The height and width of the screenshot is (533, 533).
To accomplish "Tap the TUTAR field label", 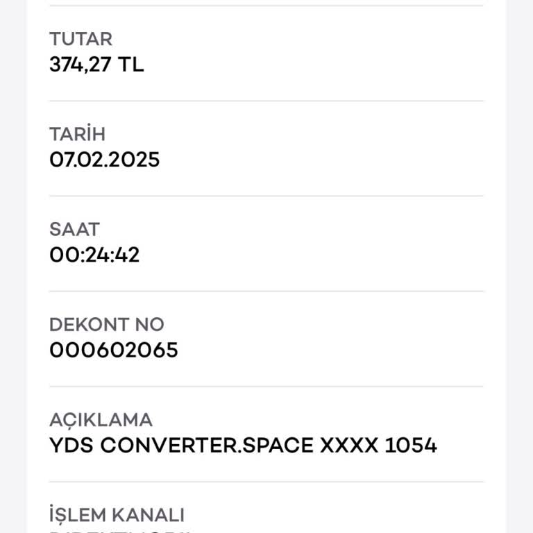I will 81,39.
